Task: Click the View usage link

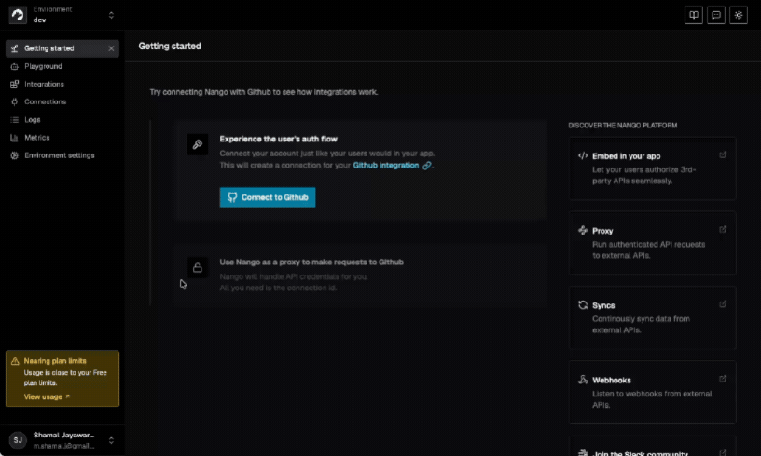Action: coord(47,397)
